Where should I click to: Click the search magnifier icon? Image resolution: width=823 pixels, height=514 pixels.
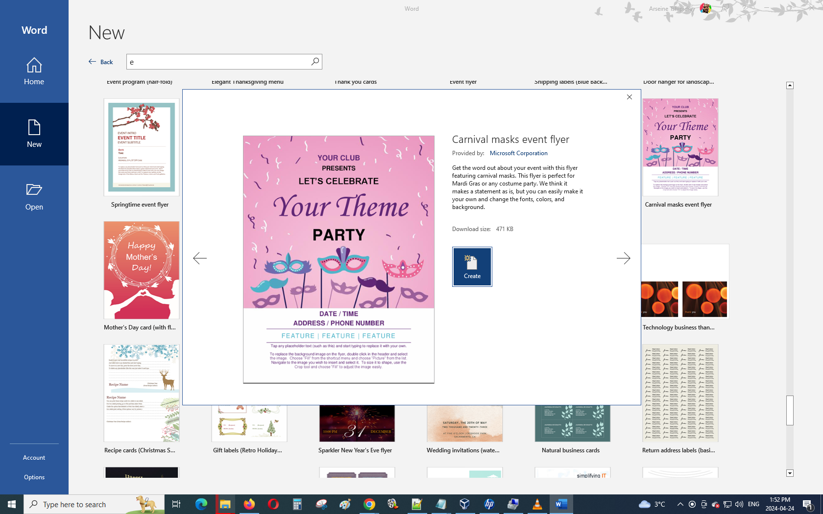coord(315,62)
